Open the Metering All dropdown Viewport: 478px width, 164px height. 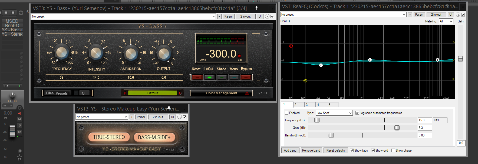pyautogui.click(x=446, y=21)
